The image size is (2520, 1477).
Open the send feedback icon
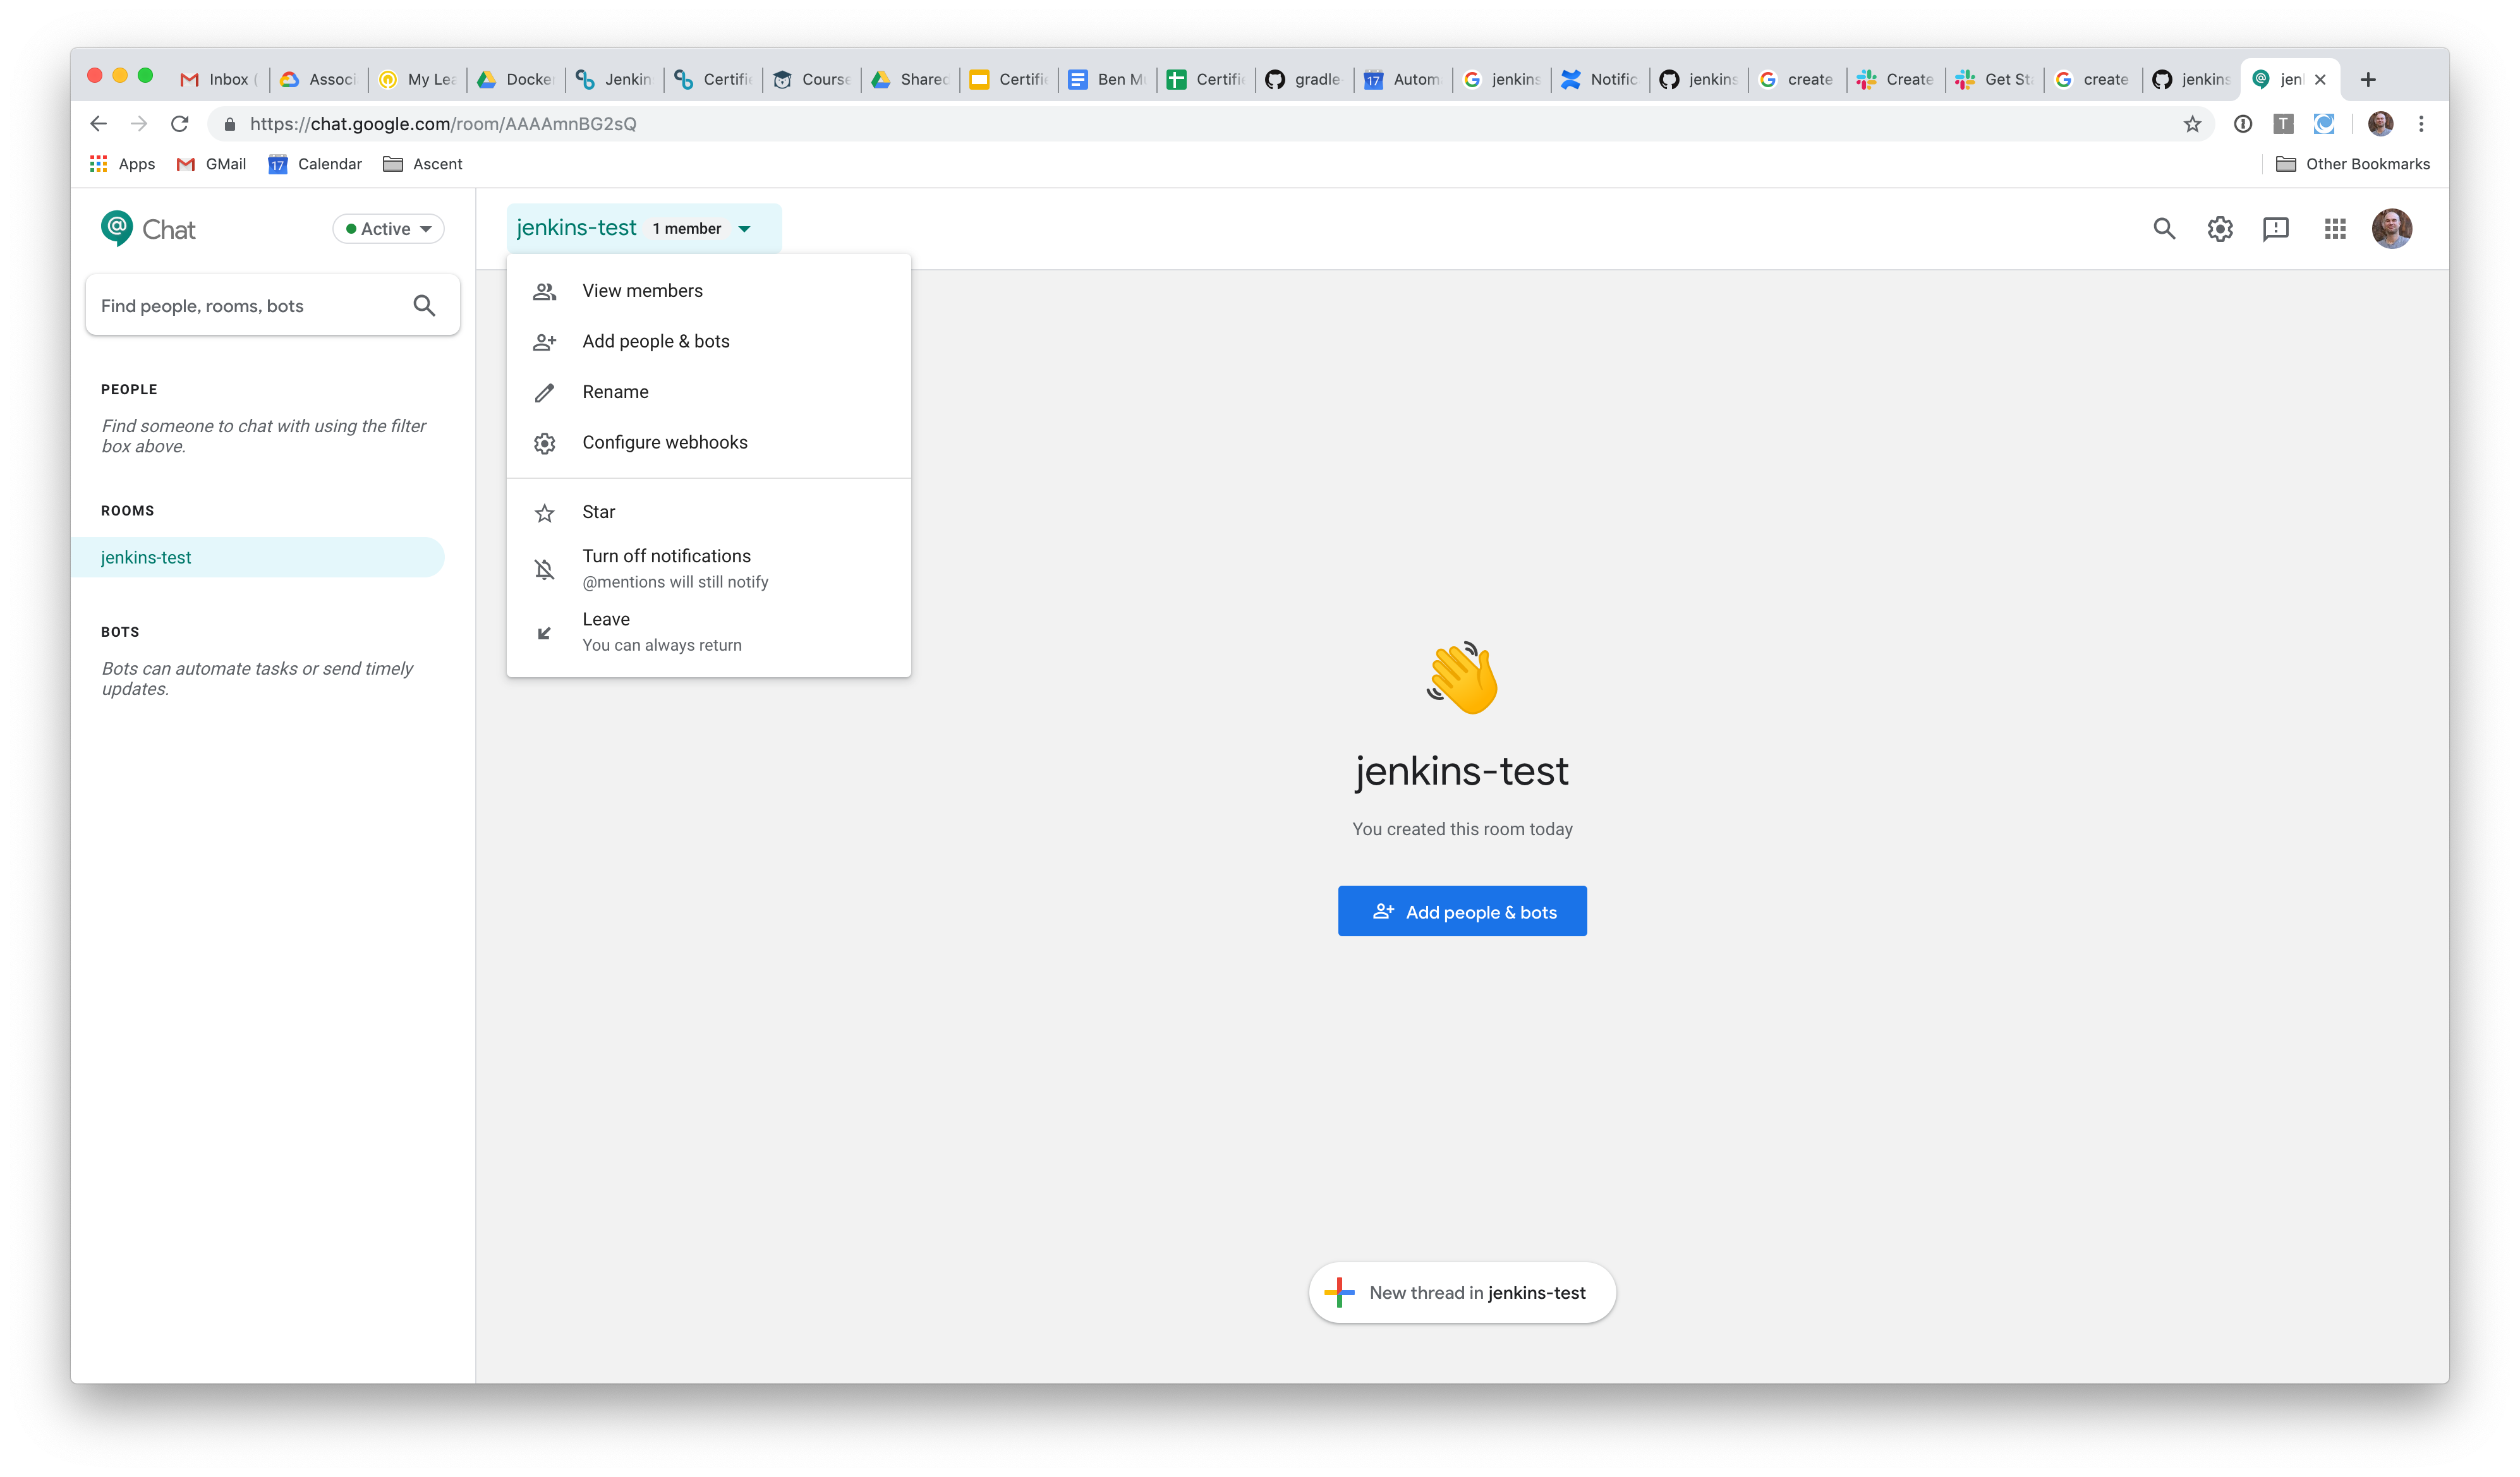click(x=2276, y=228)
